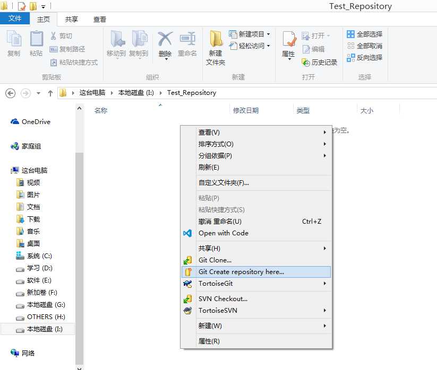The width and height of the screenshot is (437, 370).
Task: Expand the TortoiseGit submenu
Action: coord(256,284)
